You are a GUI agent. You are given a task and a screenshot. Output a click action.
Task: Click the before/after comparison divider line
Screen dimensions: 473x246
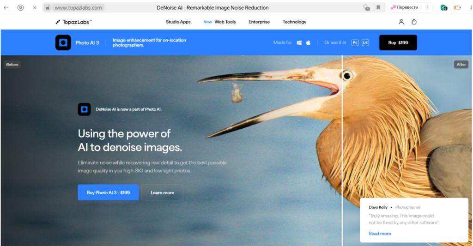(x=342, y=152)
